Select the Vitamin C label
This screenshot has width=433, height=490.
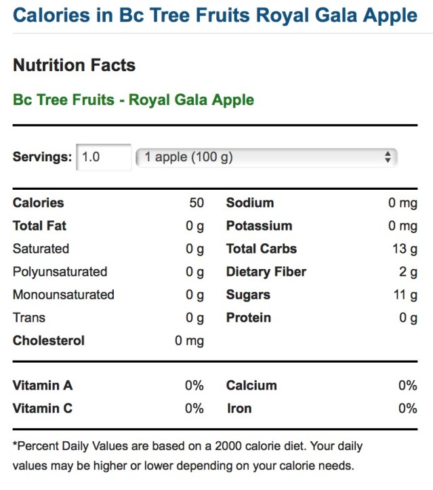[x=43, y=409]
